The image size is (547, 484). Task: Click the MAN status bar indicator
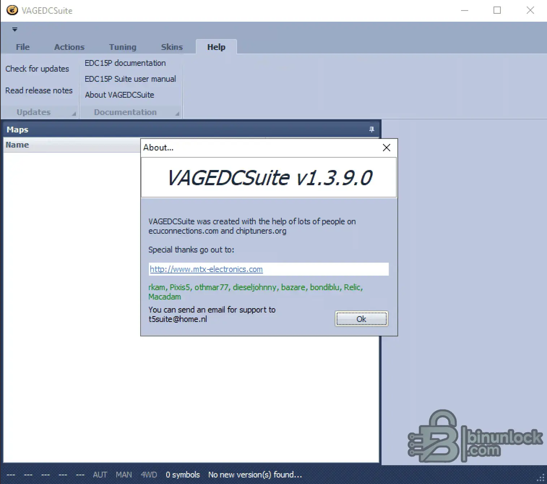point(124,475)
